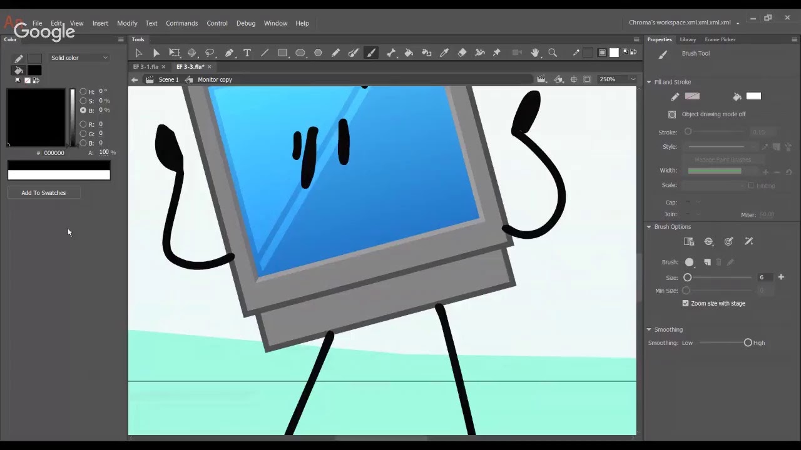Click the brush Size slider handle
Image resolution: width=801 pixels, height=450 pixels.
click(688, 277)
